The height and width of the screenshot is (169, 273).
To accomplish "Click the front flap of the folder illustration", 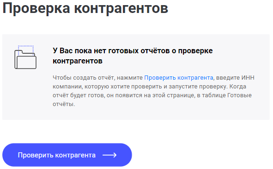I will click(26, 63).
